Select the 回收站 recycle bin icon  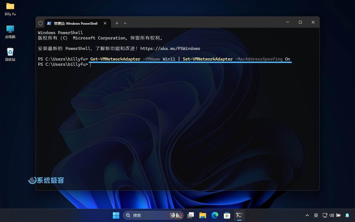pyautogui.click(x=10, y=54)
